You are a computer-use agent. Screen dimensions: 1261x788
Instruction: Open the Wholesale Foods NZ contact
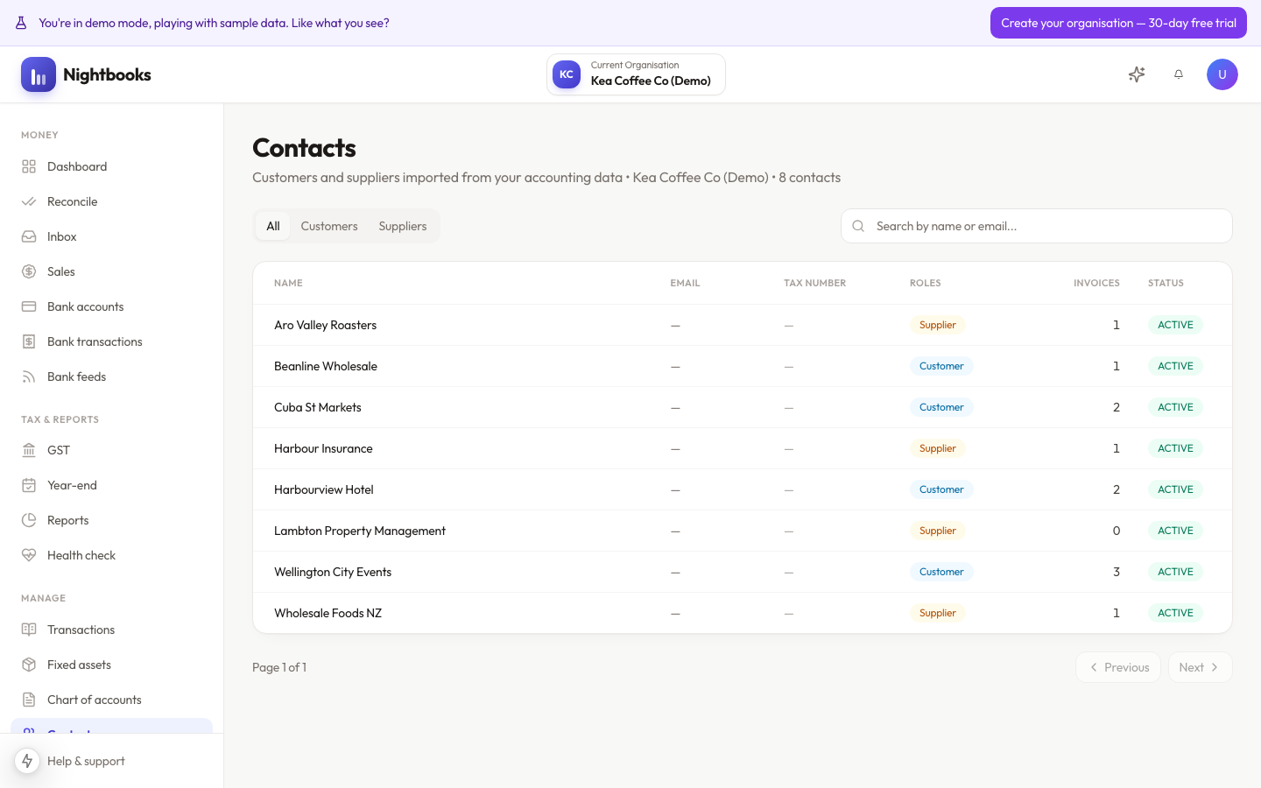pos(743,613)
